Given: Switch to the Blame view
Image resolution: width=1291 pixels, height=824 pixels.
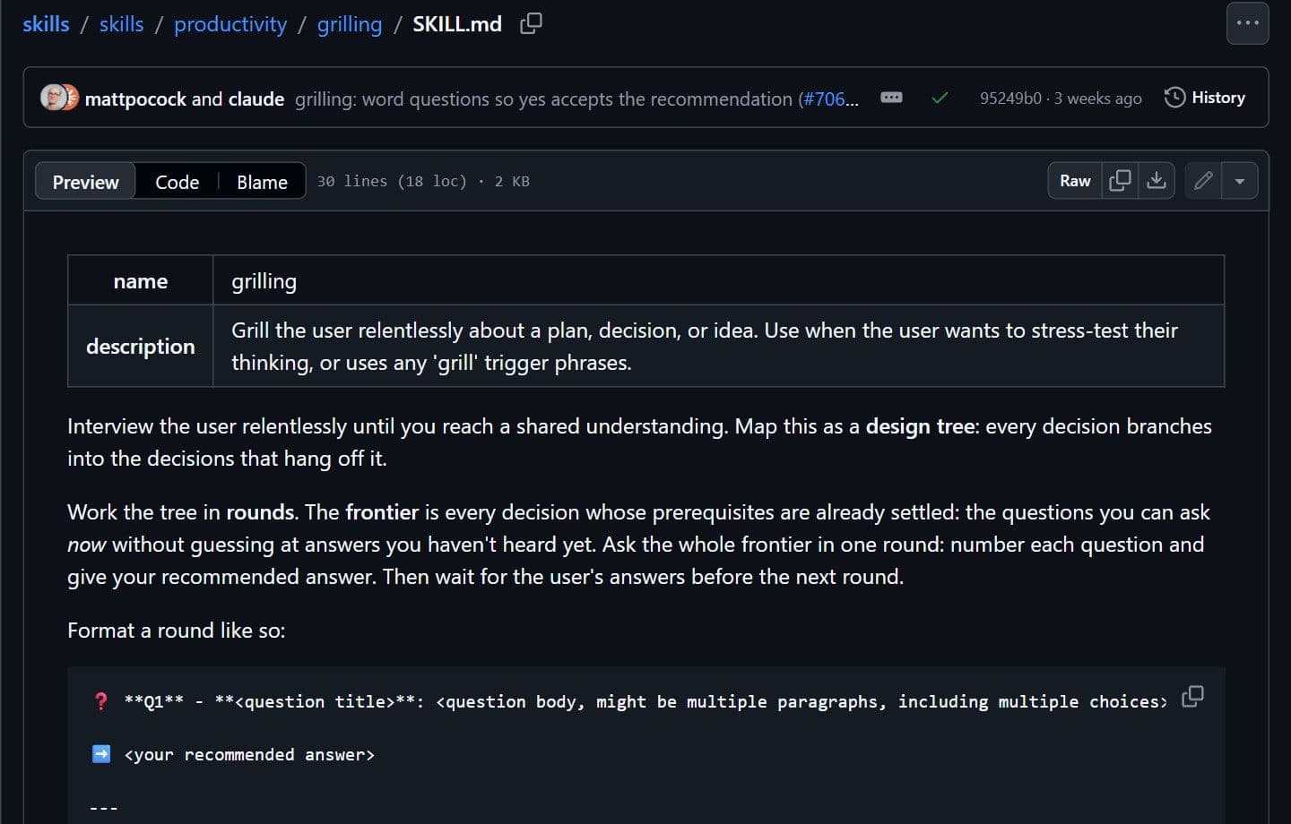Looking at the screenshot, I should tap(262, 182).
